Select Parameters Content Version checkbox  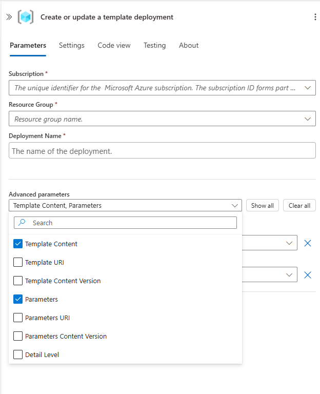pos(18,336)
